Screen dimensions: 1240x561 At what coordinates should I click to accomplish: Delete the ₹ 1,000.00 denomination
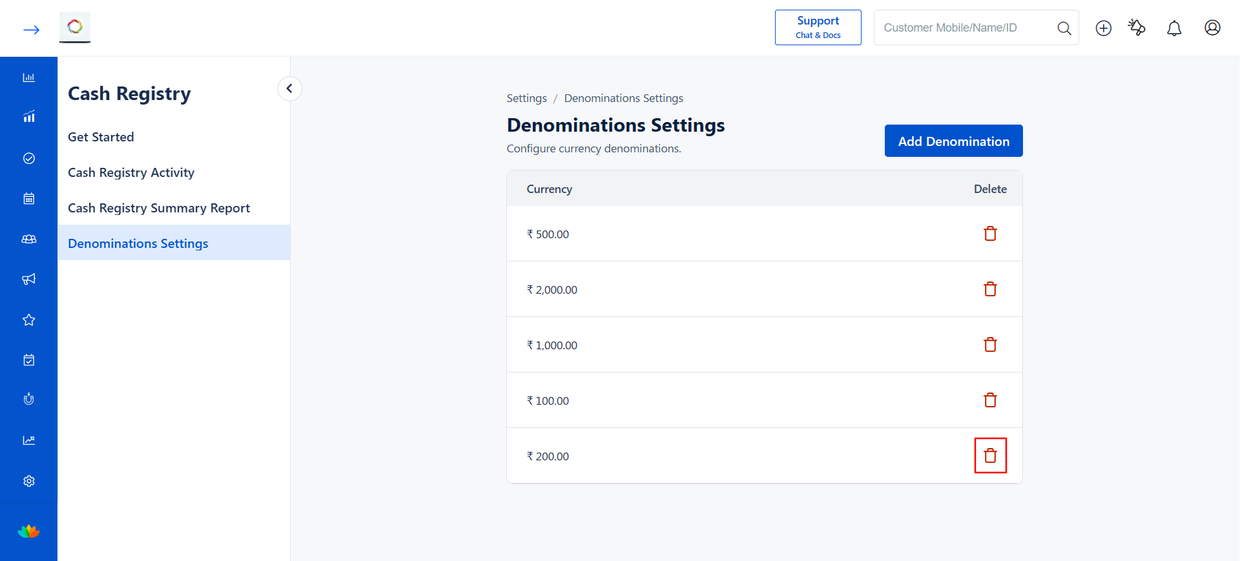990,345
